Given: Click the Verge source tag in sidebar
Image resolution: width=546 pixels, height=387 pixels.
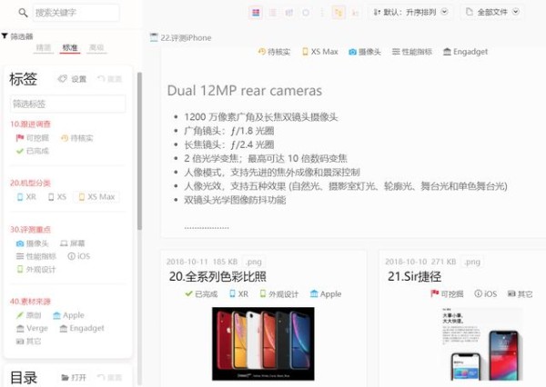Looking at the screenshot, I should click(x=32, y=328).
